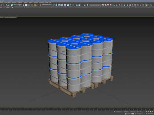Toggle the Ribbon display icon

[x=65, y=5]
